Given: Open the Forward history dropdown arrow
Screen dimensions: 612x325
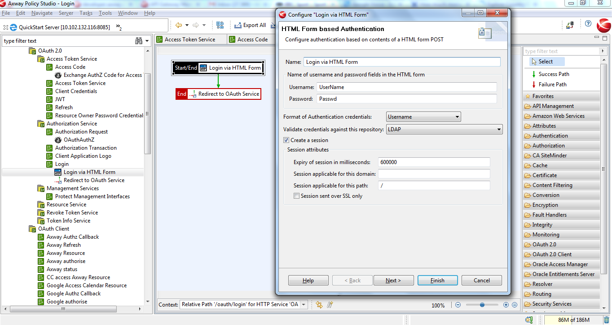Looking at the screenshot, I should pyautogui.click(x=204, y=25).
